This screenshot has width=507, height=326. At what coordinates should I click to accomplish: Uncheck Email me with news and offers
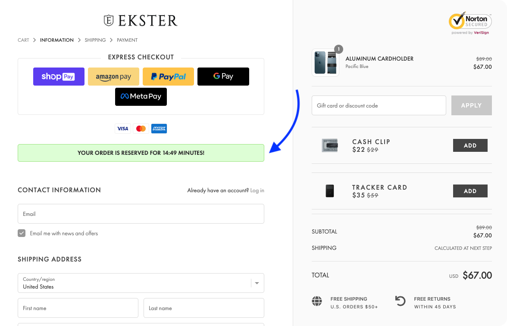(22, 233)
